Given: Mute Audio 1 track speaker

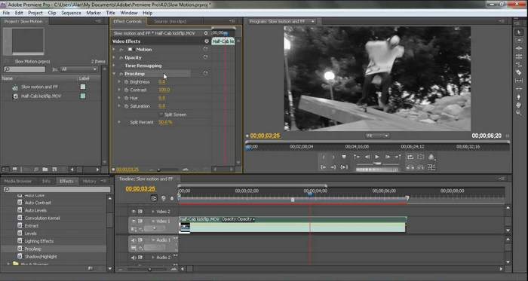Looking at the screenshot, I should 134,240.
